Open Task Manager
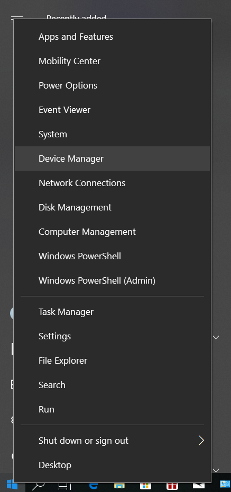This screenshot has height=492, width=231. [x=112, y=312]
